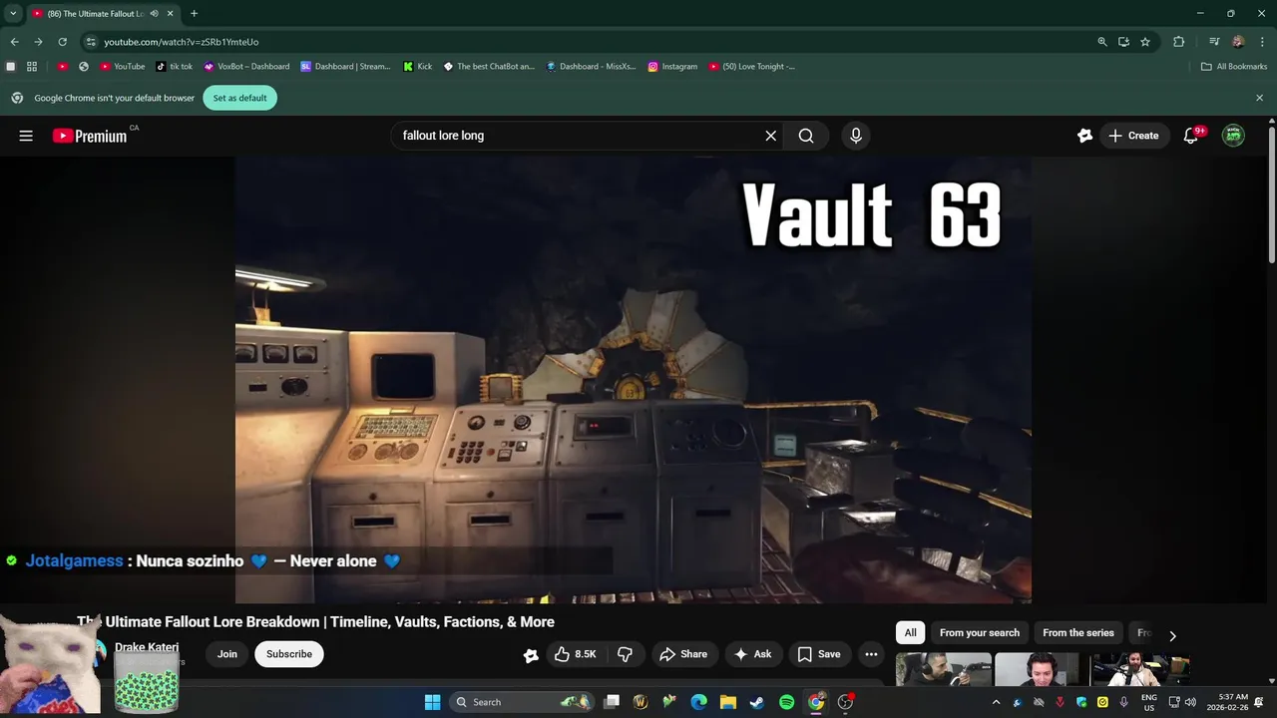Select the All filter chip

pyautogui.click(x=910, y=633)
